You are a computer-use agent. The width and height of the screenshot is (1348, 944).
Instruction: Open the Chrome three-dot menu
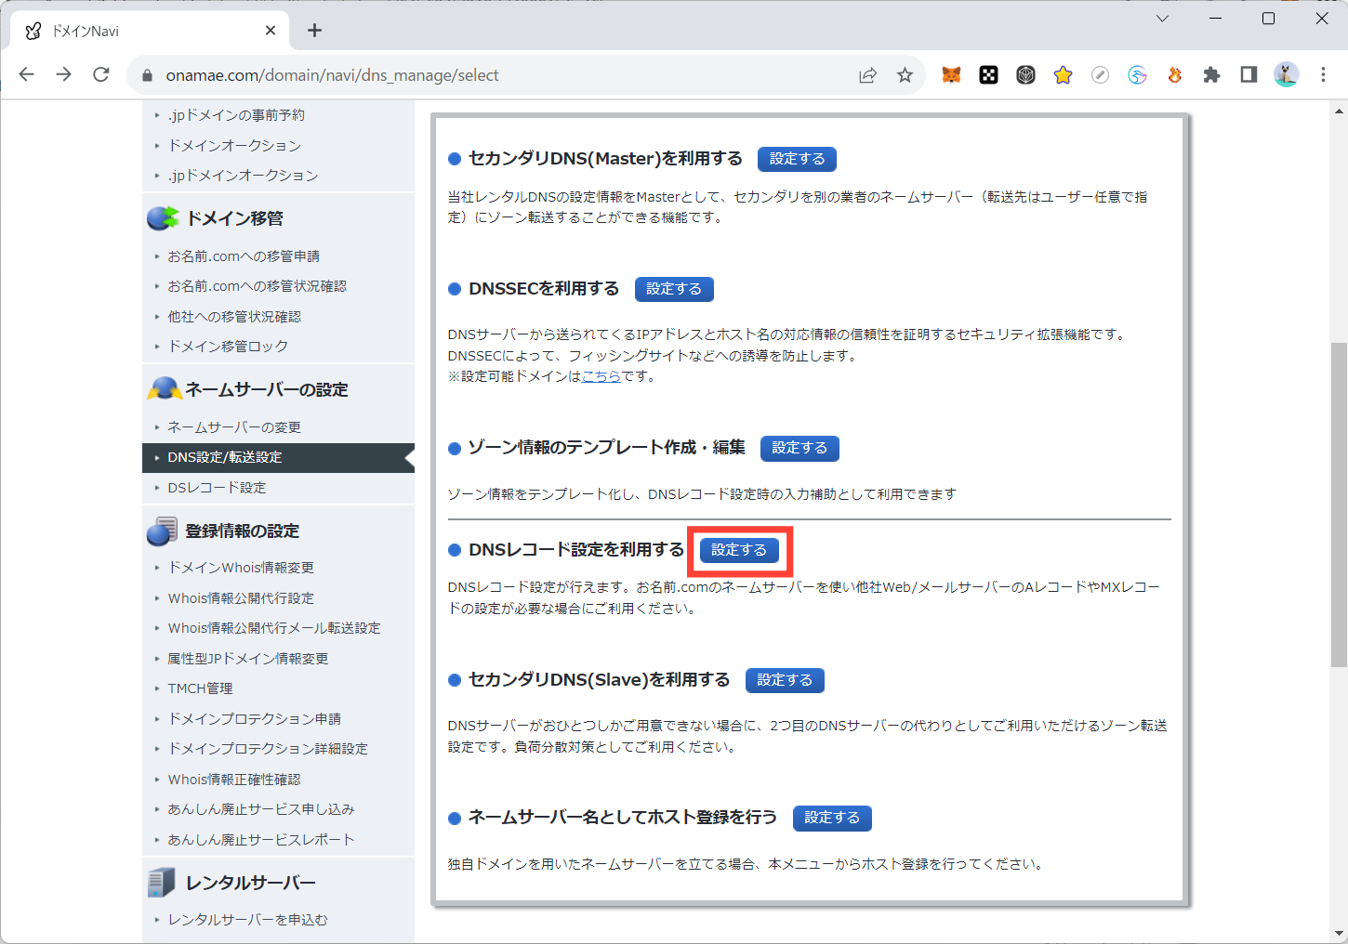[1323, 75]
